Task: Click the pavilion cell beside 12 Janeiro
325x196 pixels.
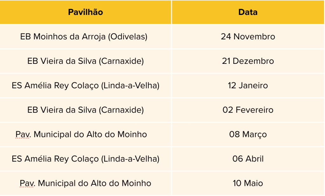Action: pyautogui.click(x=85, y=85)
